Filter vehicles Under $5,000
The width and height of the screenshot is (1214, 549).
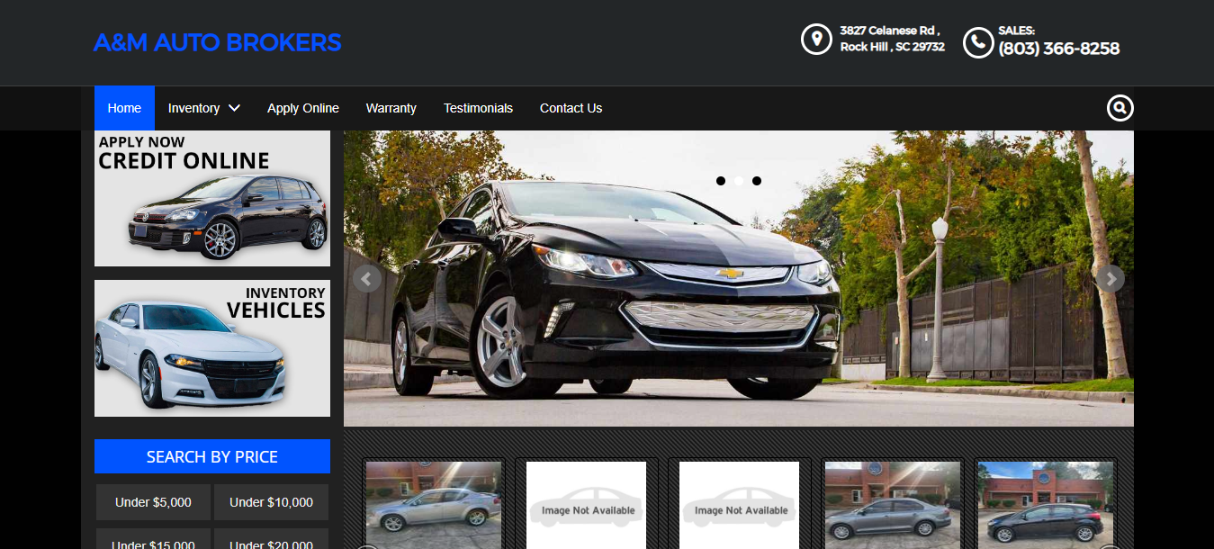[x=153, y=502]
